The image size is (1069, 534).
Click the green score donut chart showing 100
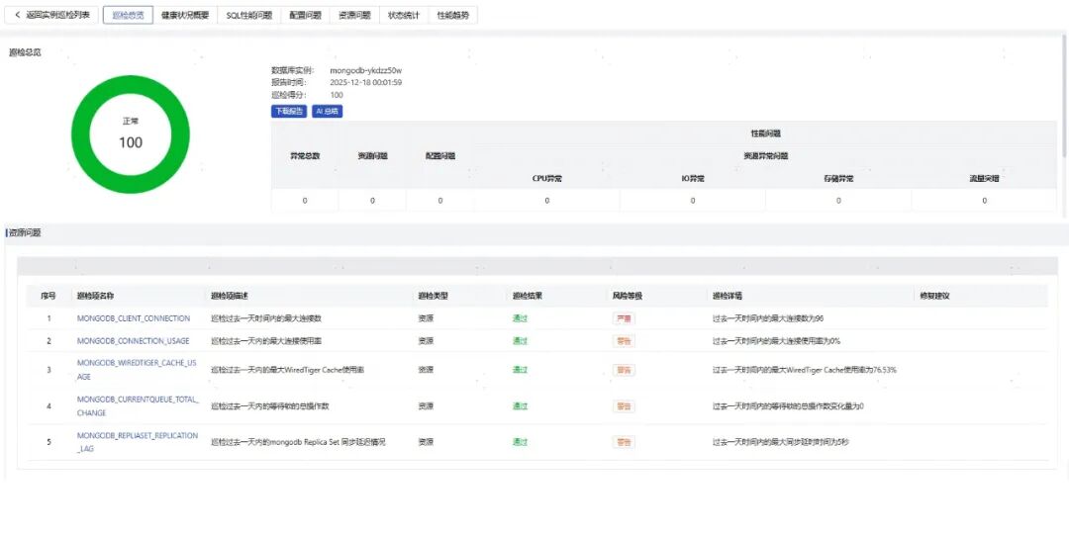click(x=131, y=134)
